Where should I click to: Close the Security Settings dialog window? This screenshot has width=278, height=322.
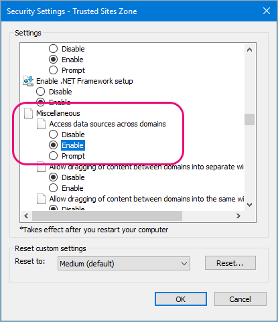(x=267, y=11)
